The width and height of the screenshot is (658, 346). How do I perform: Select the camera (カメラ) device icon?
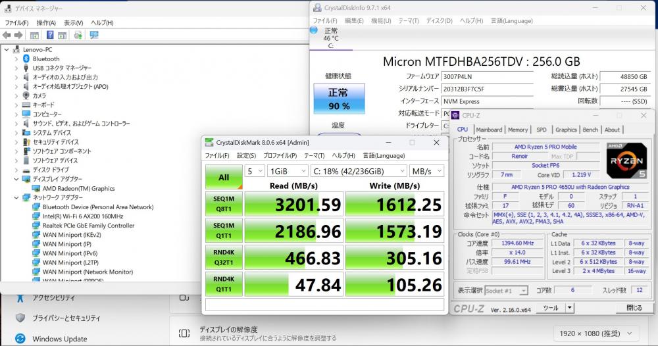(26, 95)
